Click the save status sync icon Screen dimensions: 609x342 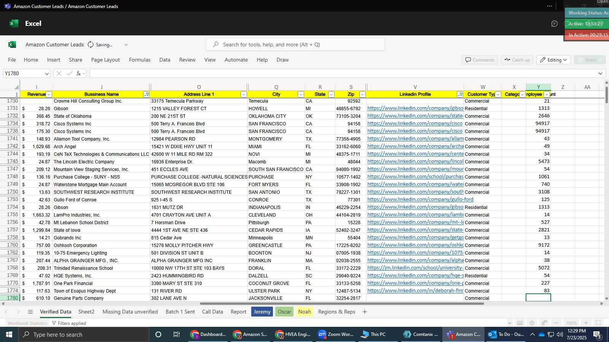point(91,44)
